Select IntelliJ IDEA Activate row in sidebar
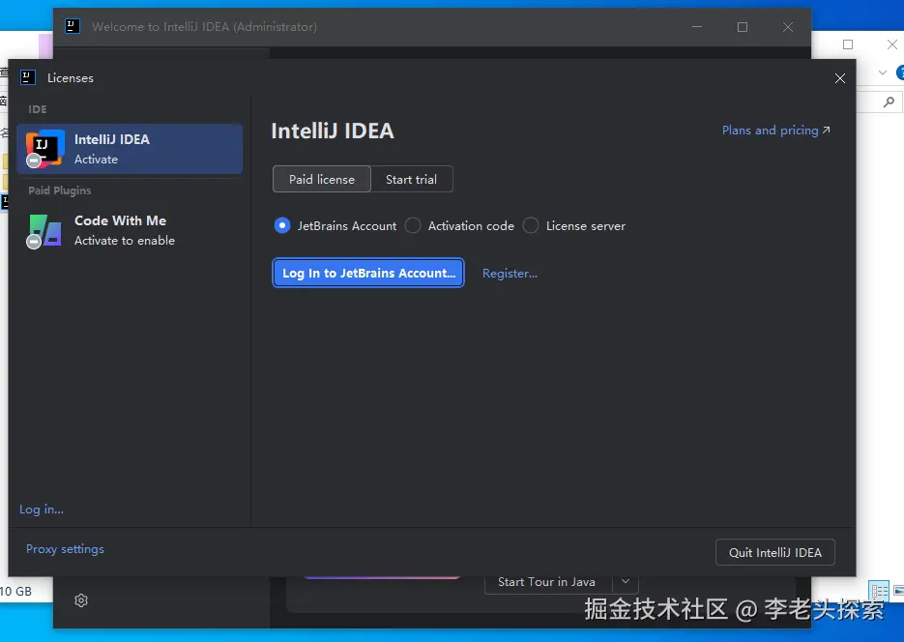 [130, 149]
